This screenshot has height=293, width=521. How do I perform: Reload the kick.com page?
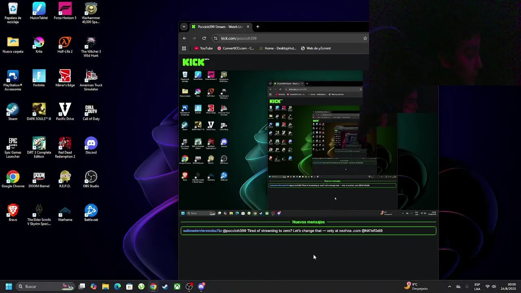pos(204,38)
